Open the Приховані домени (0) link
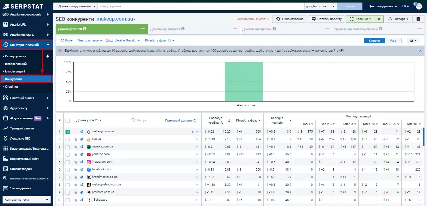Viewport: 427px width, 206px height. point(181,121)
